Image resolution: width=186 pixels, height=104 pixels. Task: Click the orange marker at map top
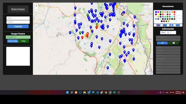(x=117, y=6)
